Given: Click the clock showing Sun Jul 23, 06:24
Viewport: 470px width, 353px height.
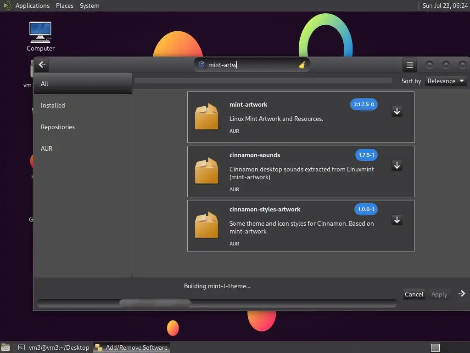Looking at the screenshot, I should pos(445,6).
